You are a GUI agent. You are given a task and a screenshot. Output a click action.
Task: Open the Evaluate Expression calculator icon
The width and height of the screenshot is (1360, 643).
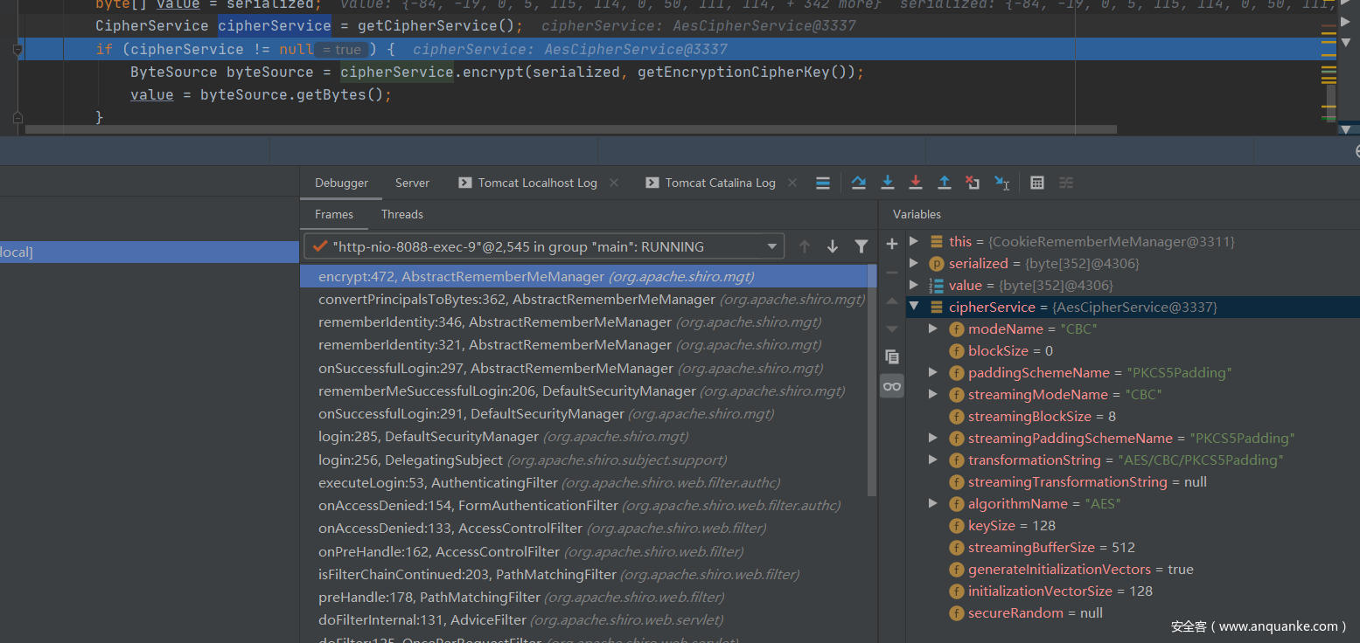[x=1037, y=183]
